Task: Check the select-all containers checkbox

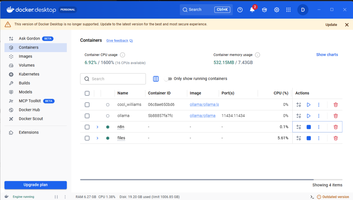Action: (x=87, y=93)
